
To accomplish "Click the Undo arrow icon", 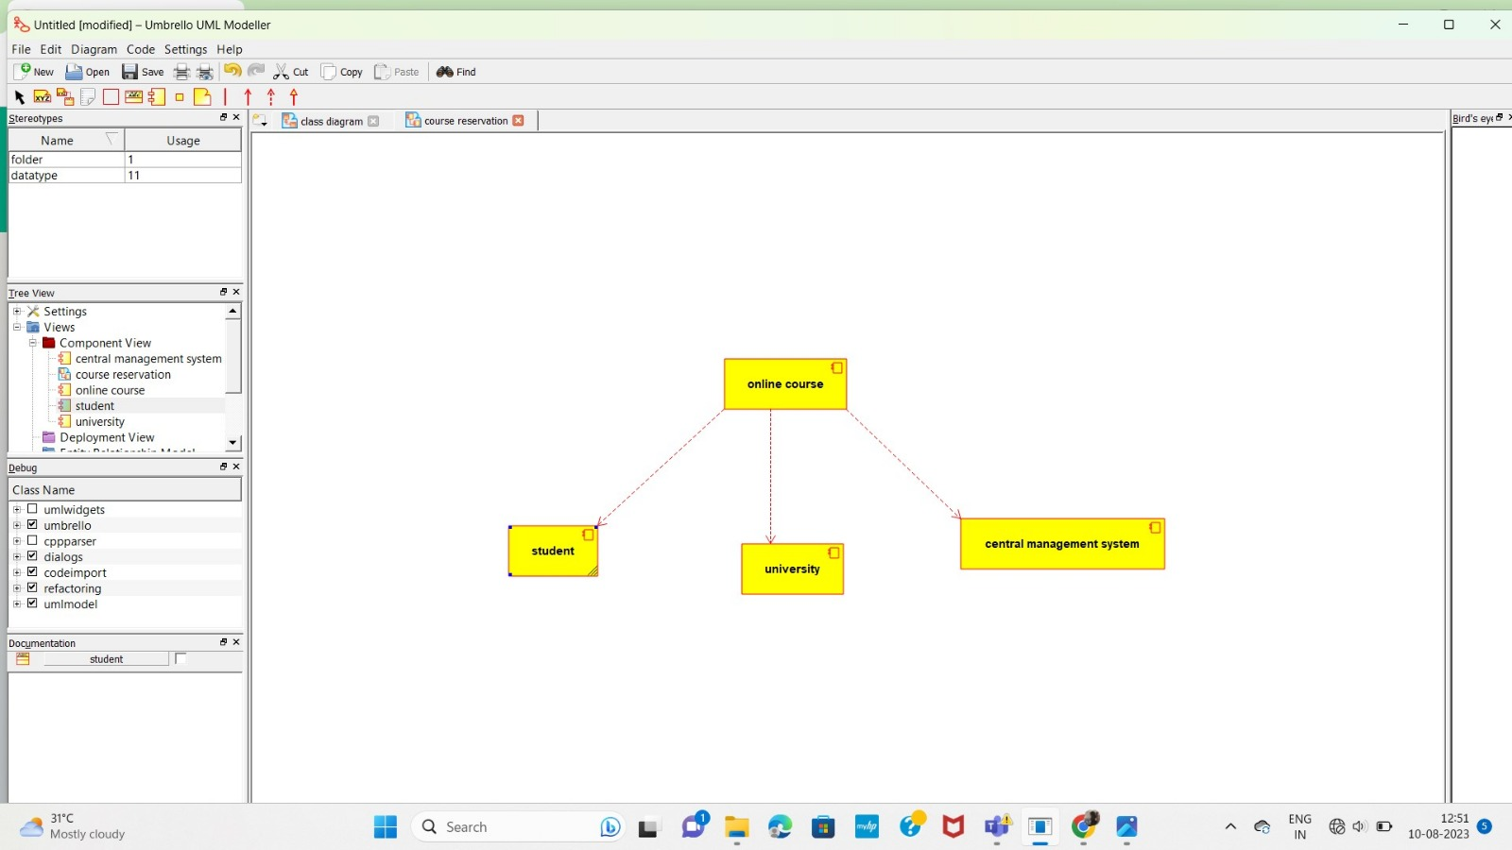I will (232, 72).
